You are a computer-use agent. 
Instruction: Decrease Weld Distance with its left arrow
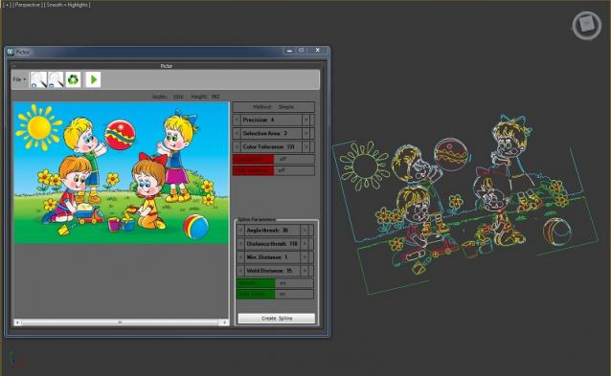(x=240, y=271)
